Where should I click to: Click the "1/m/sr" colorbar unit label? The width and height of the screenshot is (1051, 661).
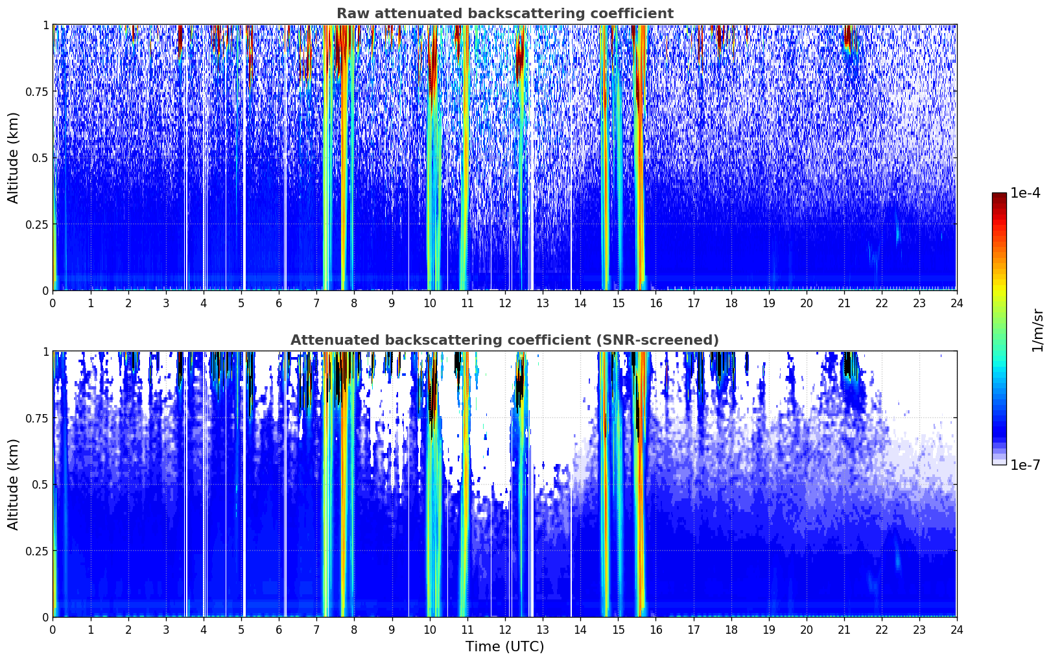[x=1037, y=329]
